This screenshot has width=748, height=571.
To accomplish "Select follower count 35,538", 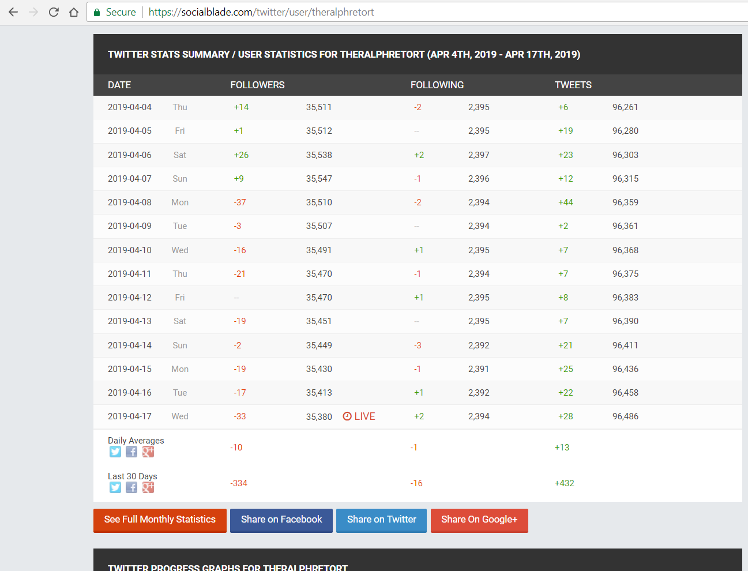I will coord(319,155).
